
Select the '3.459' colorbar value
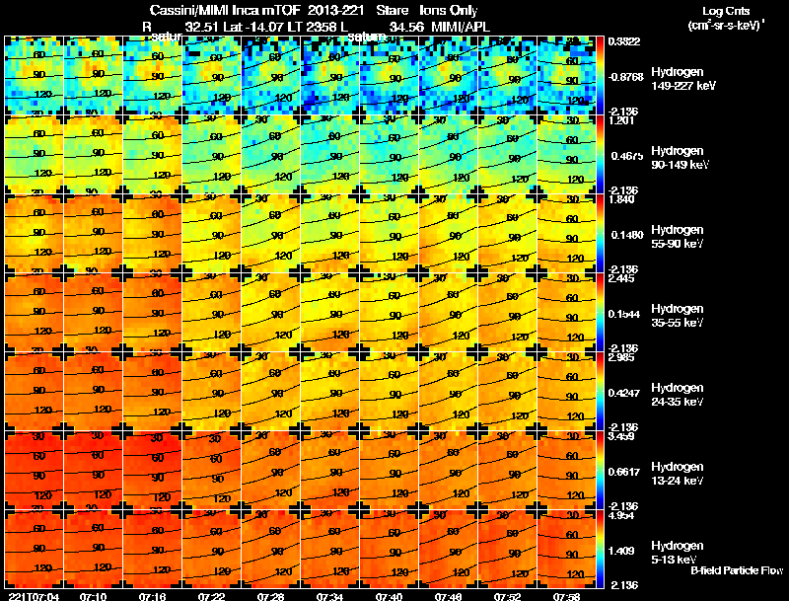[x=621, y=437]
